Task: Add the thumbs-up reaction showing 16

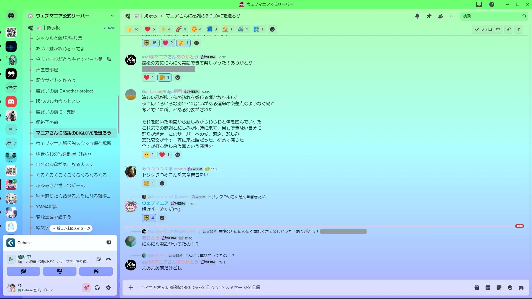Action: point(133,29)
